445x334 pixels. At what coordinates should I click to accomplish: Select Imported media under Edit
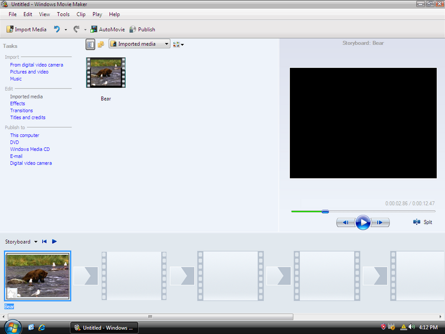tap(26, 96)
